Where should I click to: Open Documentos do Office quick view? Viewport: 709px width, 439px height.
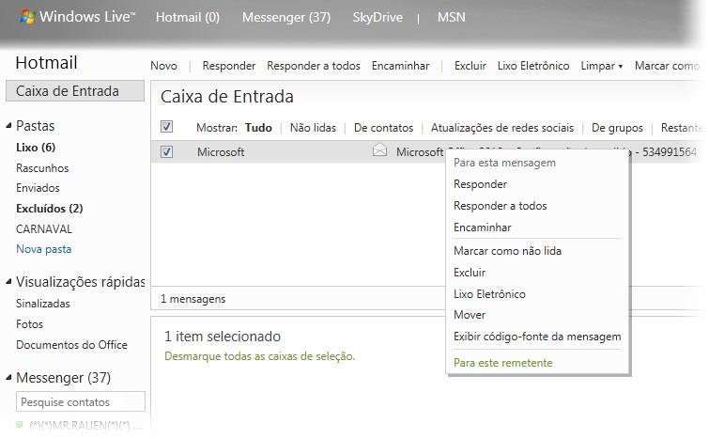[71, 345]
